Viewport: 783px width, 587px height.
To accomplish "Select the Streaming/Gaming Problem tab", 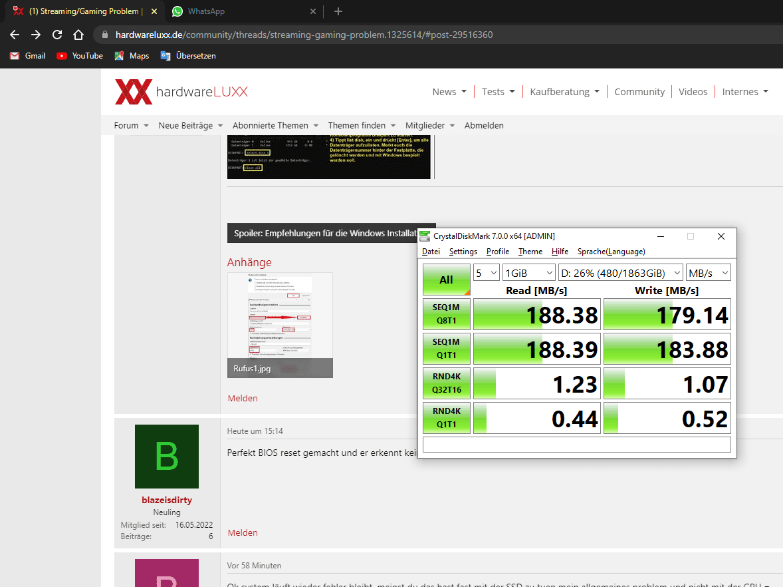I will (x=84, y=11).
